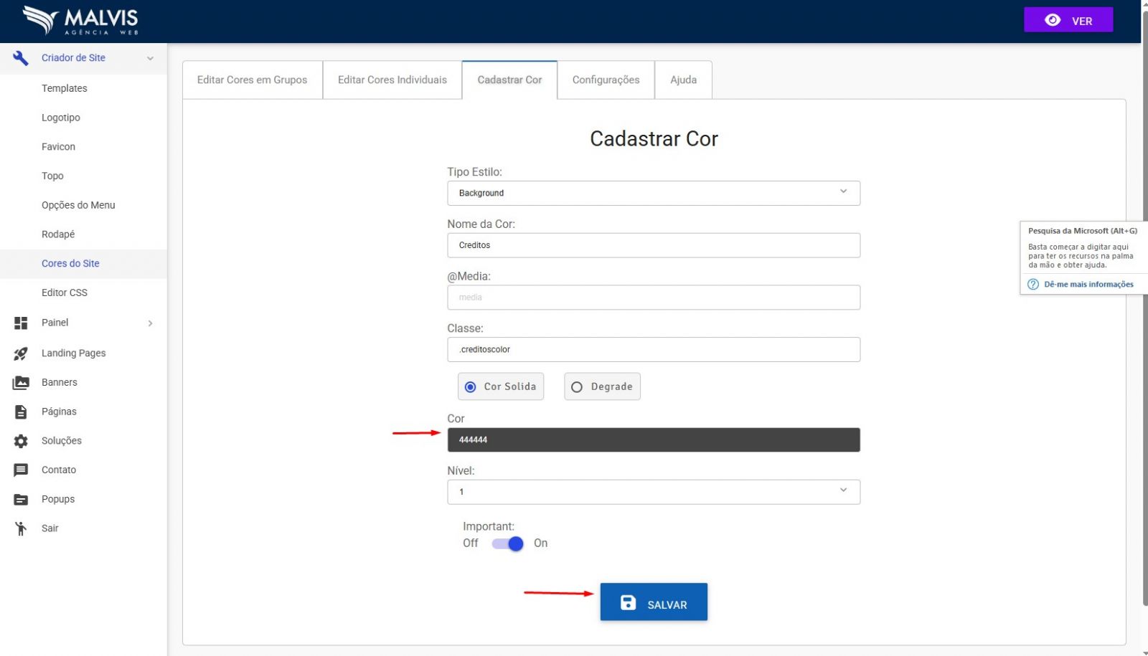The width and height of the screenshot is (1148, 656).
Task: Collapse the Criador de Site menu
Action: click(x=150, y=58)
